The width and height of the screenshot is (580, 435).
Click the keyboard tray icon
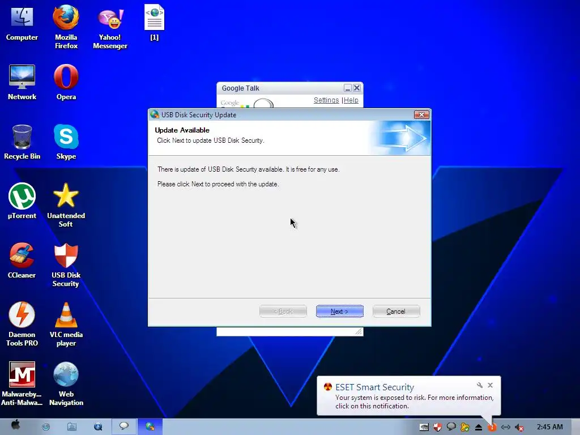pos(424,427)
